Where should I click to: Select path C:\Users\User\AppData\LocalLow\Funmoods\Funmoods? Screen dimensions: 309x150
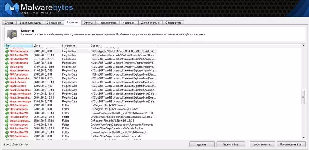(122, 125)
